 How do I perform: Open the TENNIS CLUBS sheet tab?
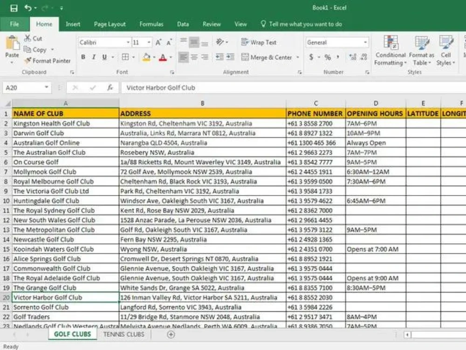pos(123,334)
